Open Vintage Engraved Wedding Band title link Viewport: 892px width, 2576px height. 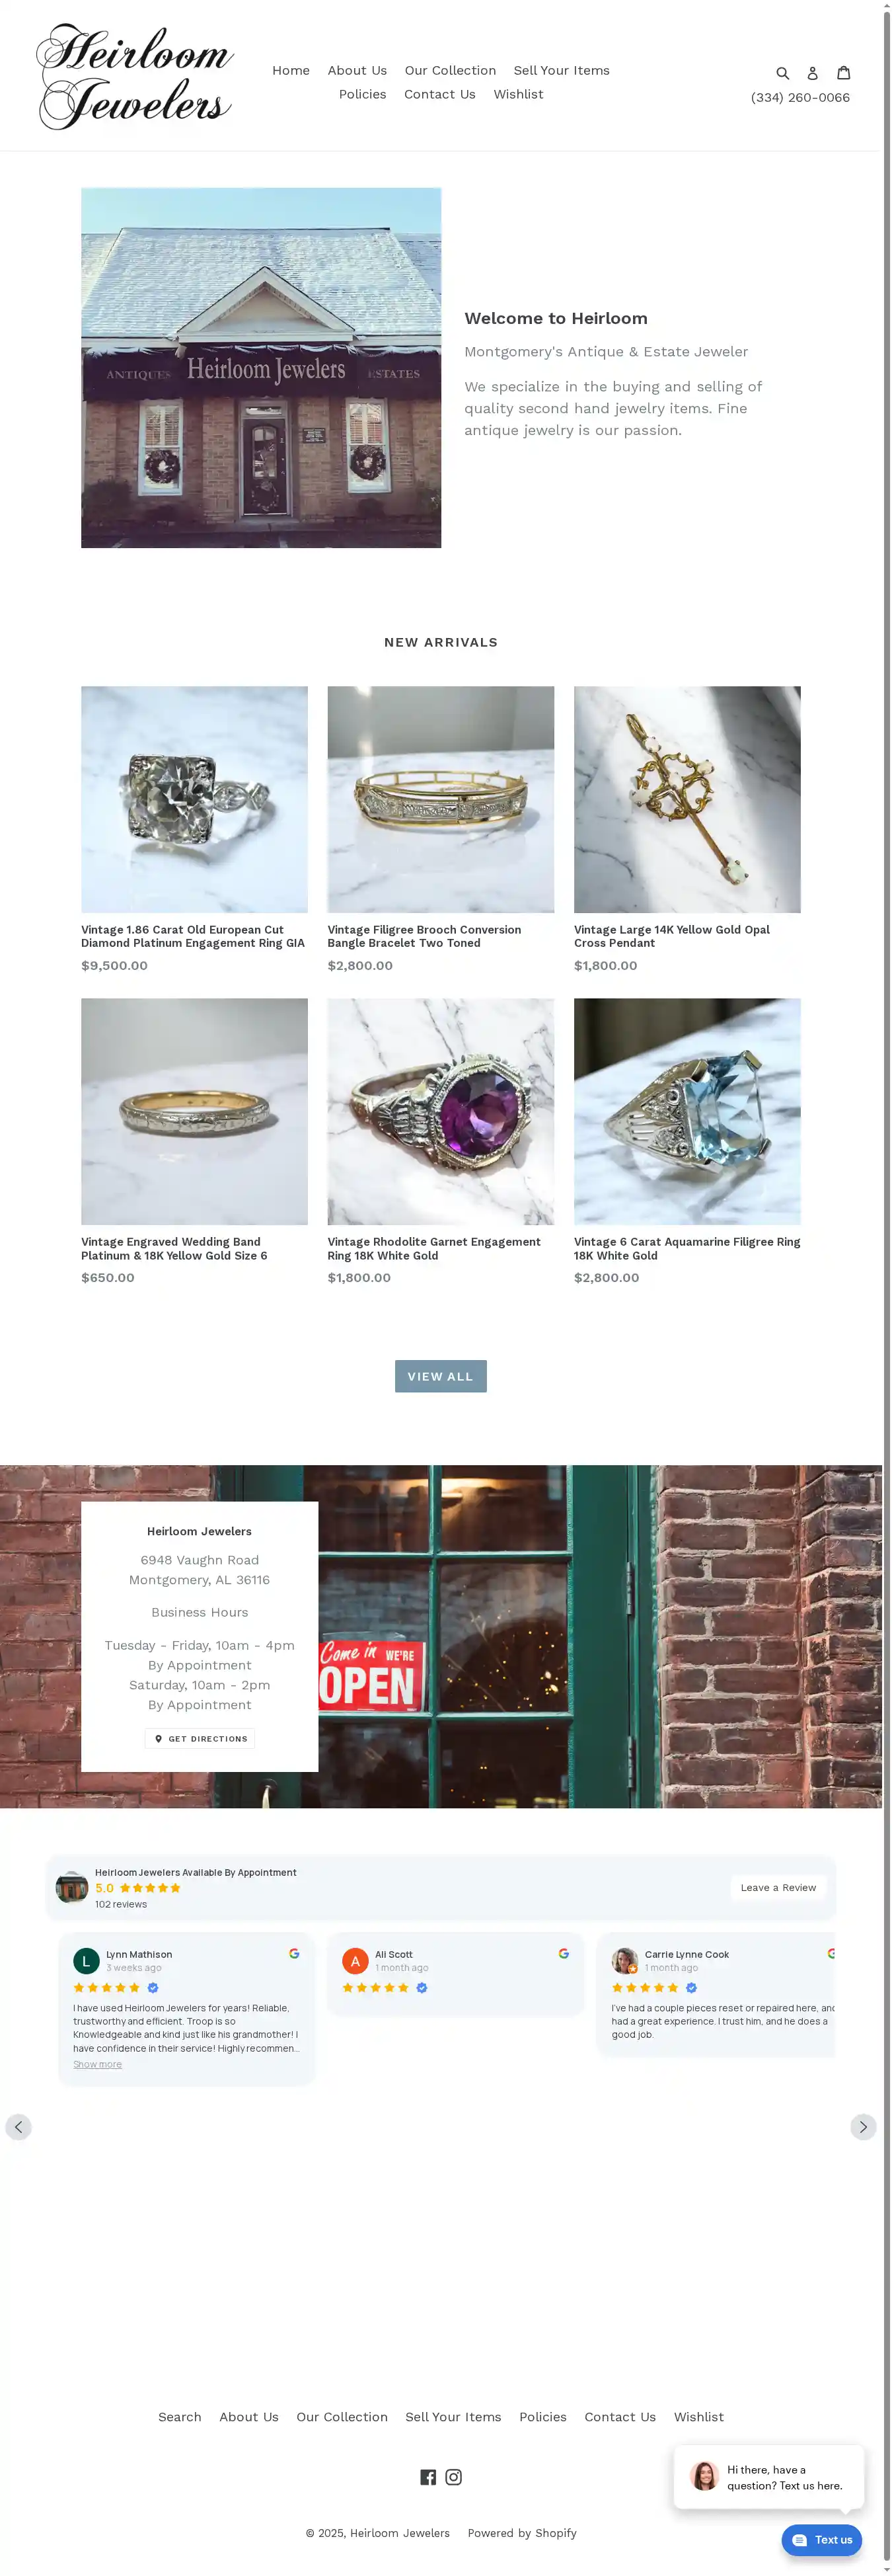(x=174, y=1248)
